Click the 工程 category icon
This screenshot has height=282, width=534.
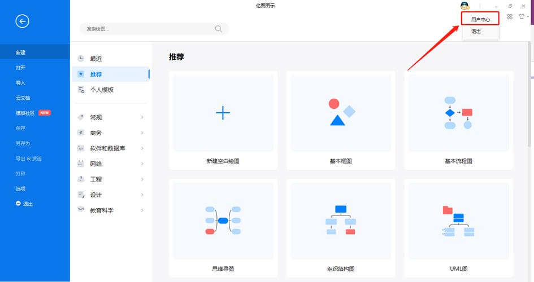click(81, 179)
